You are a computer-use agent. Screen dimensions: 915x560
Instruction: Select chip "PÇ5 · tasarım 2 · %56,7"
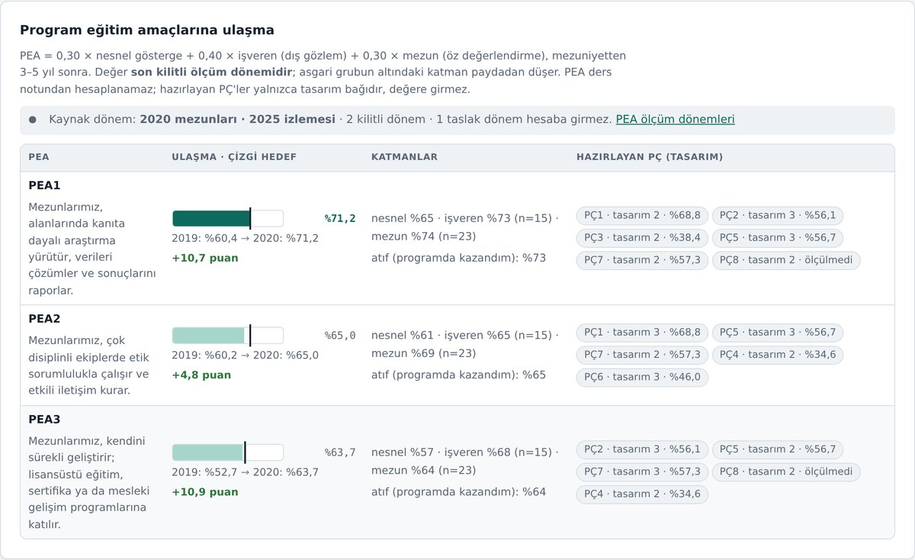pos(778,449)
